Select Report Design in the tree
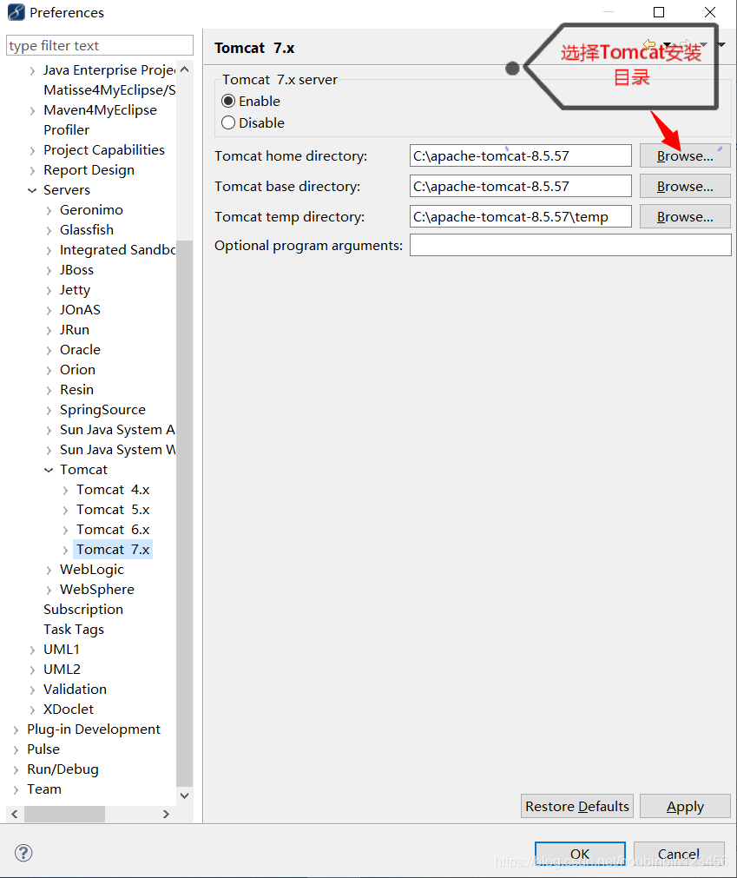737x878 pixels. (x=89, y=169)
